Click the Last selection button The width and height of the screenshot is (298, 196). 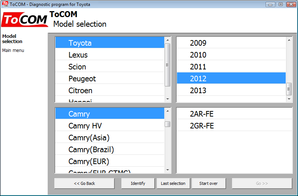(173, 183)
